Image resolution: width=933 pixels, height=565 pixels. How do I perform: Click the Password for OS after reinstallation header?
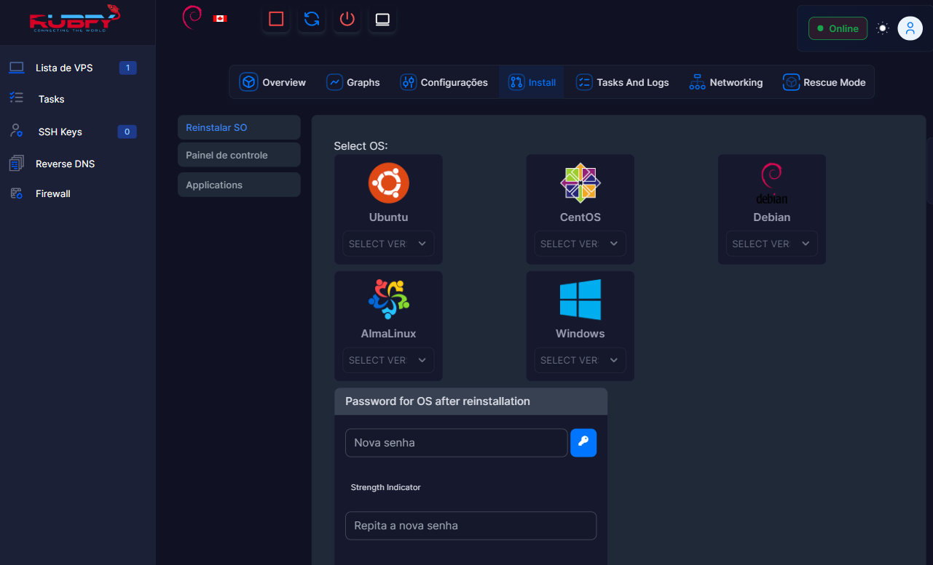pyautogui.click(x=471, y=401)
